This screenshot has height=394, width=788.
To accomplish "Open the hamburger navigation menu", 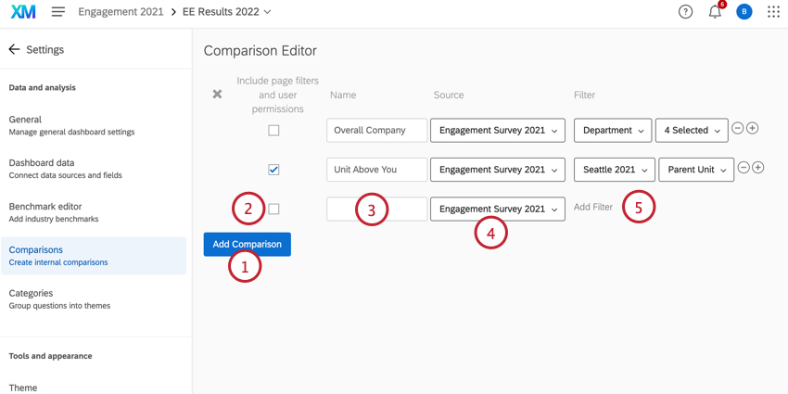I will (58, 12).
